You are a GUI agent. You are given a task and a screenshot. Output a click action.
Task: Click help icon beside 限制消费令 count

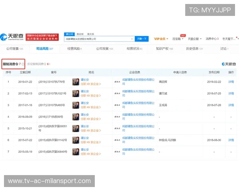tap(23, 64)
